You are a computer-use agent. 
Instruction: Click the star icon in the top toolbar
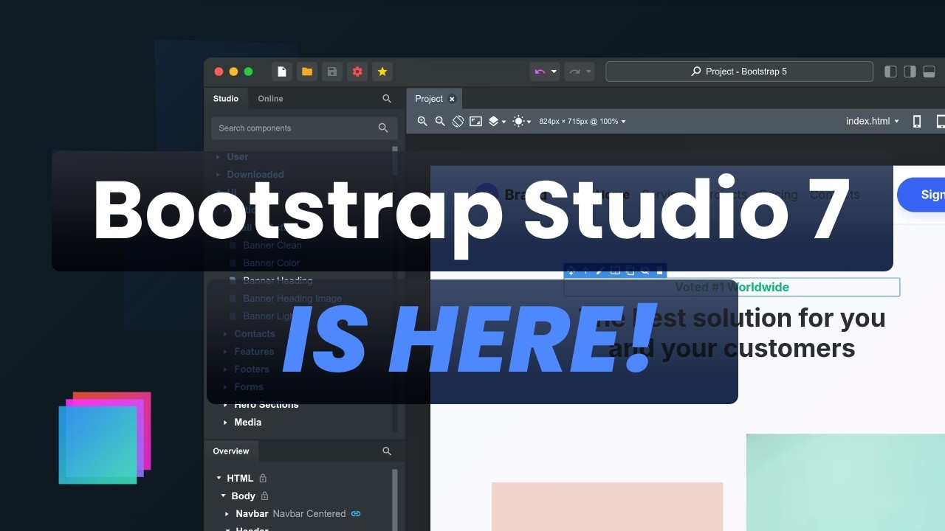(382, 71)
